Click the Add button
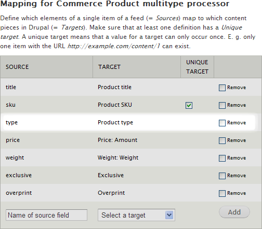The image size is (262, 229). (234, 212)
